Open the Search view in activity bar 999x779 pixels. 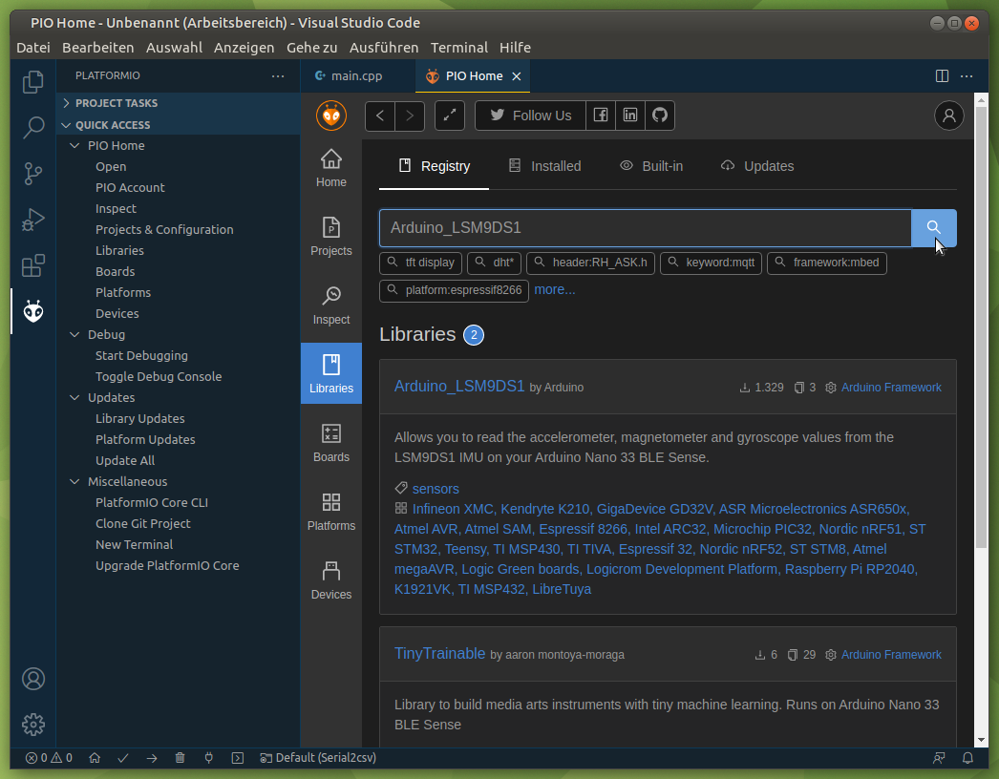pos(33,127)
